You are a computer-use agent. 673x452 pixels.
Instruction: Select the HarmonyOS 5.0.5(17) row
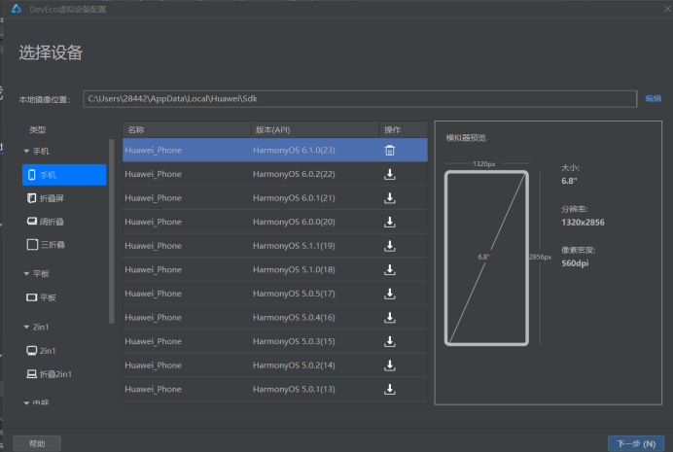[274, 294]
